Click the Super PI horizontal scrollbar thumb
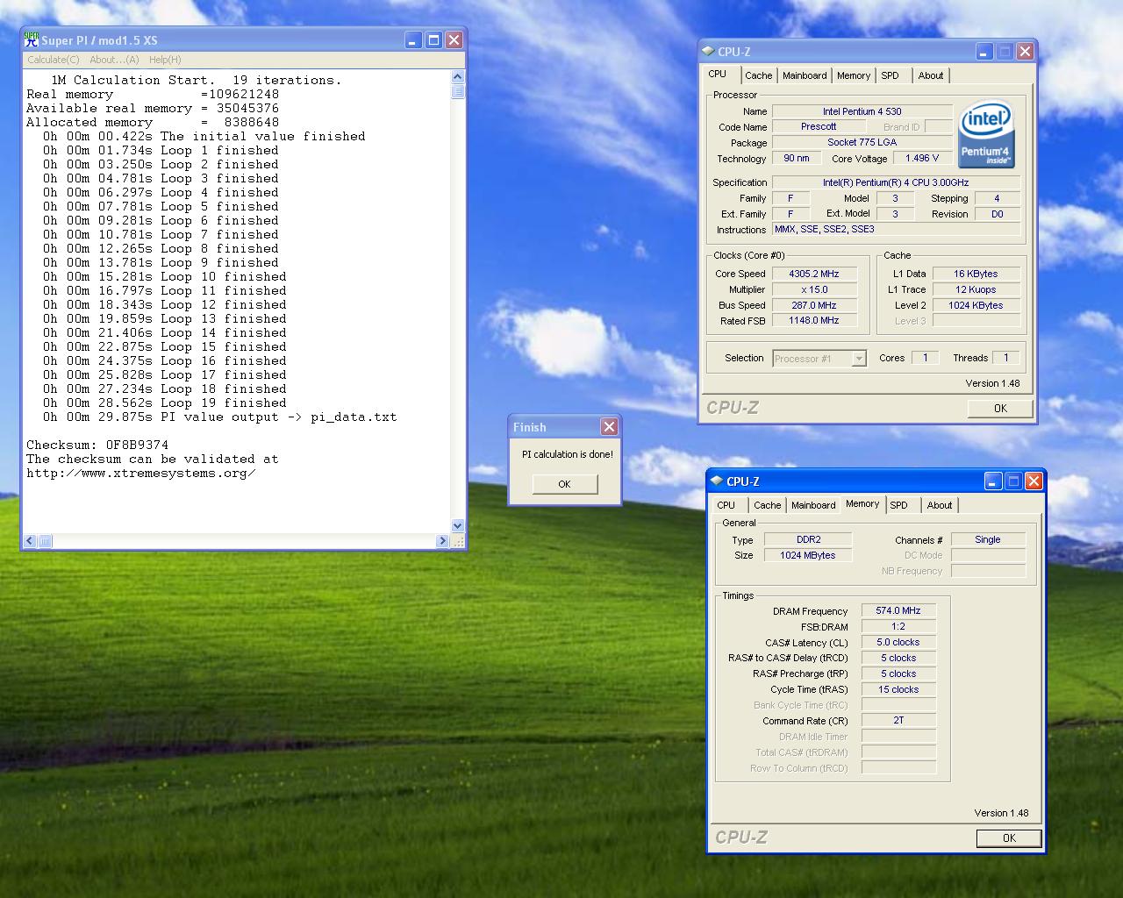 [45, 541]
